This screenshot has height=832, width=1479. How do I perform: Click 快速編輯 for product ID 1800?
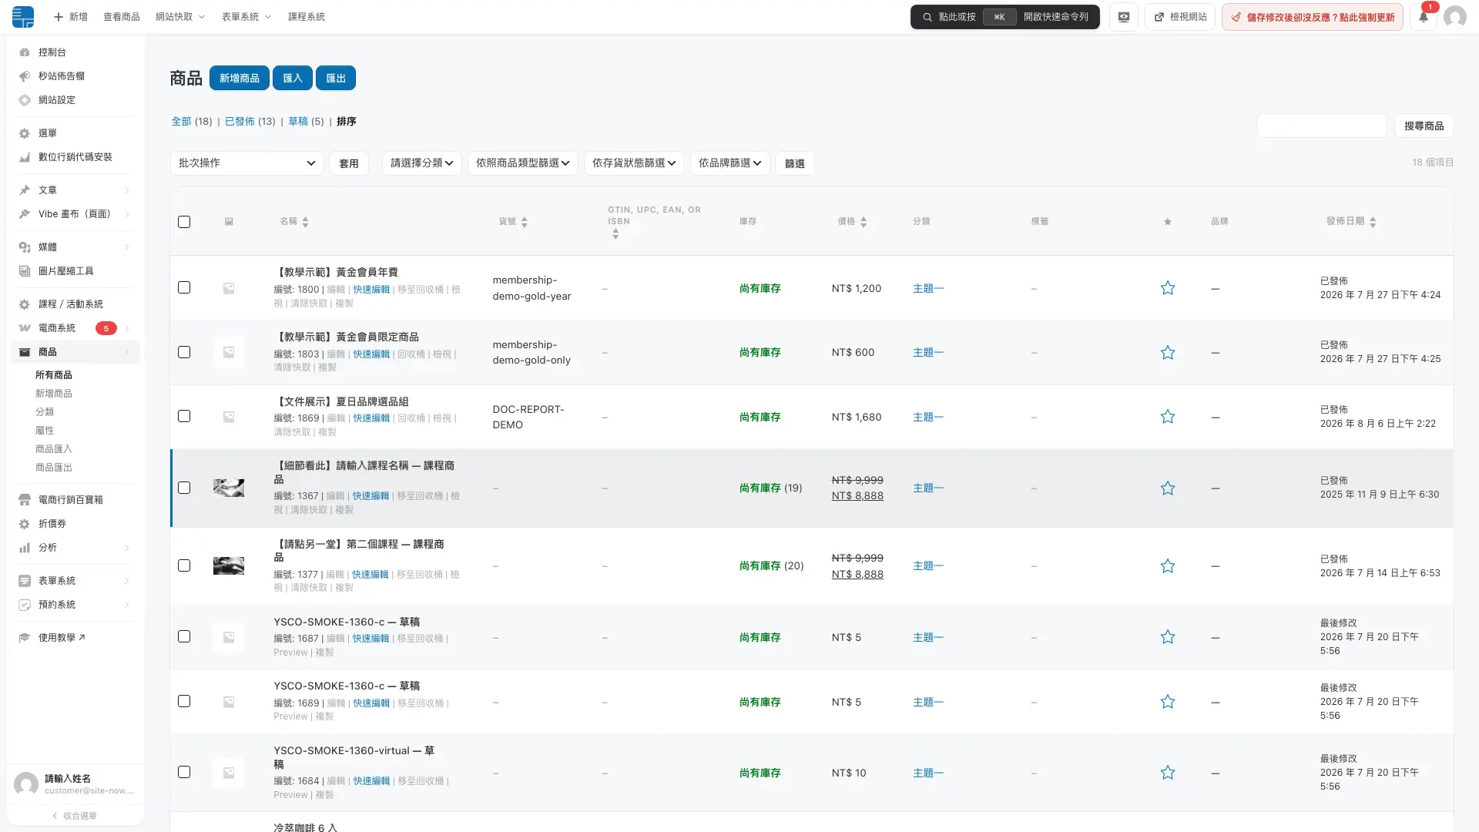[371, 290]
